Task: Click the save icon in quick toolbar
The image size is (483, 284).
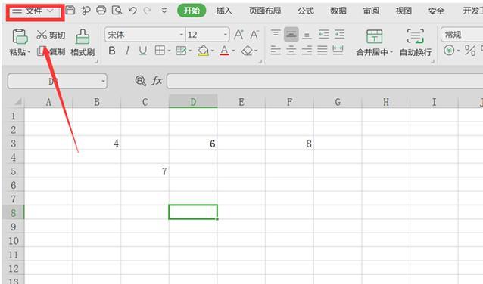Action: point(70,11)
